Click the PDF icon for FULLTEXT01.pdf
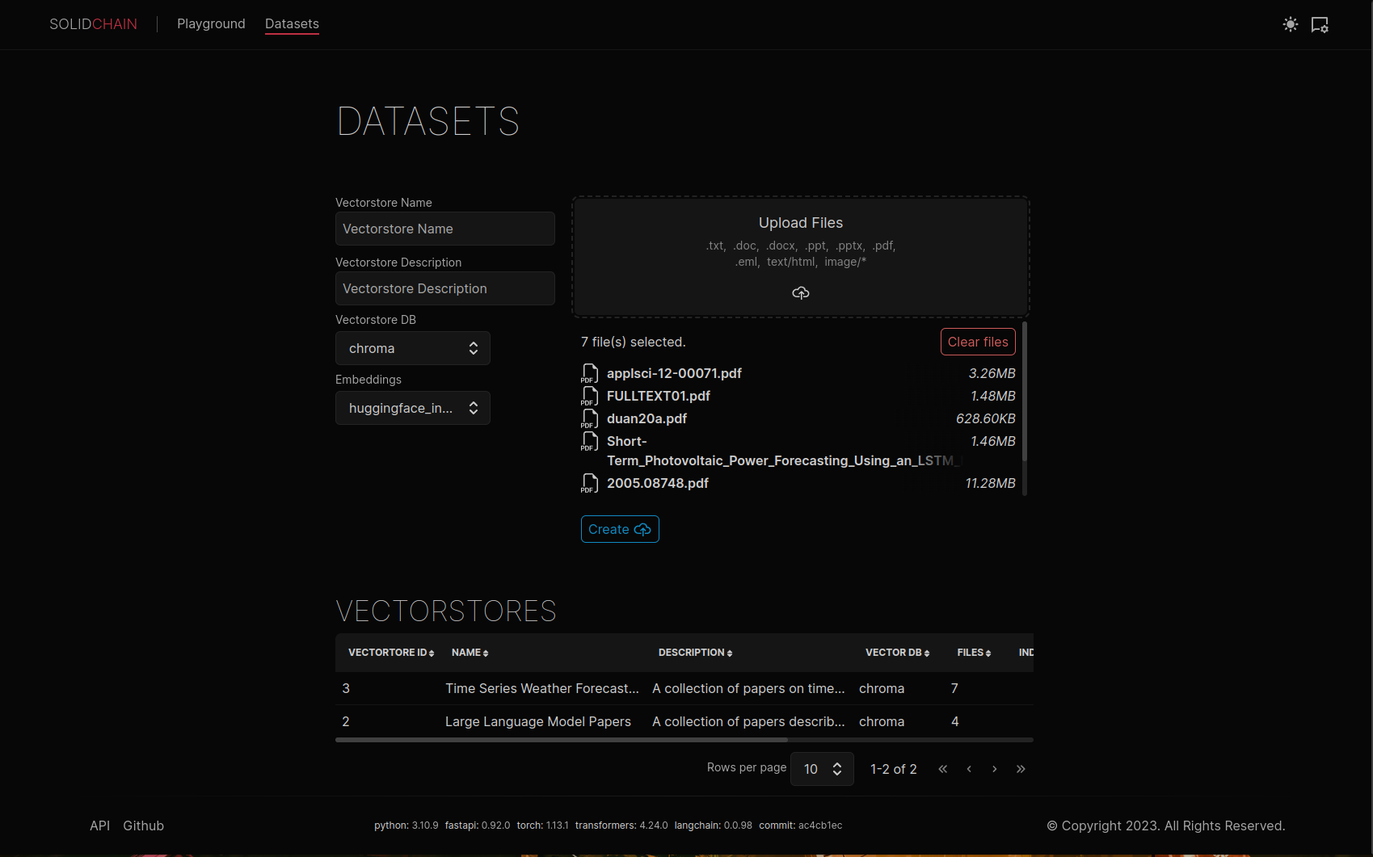The width and height of the screenshot is (1373, 857). (590, 396)
